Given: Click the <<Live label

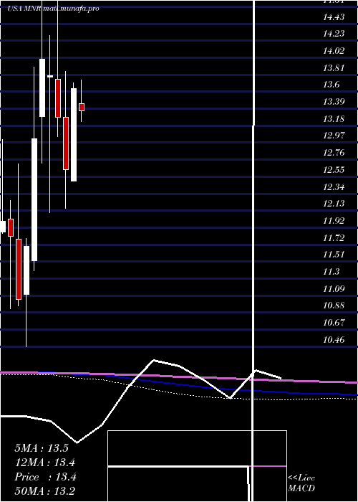Looking at the screenshot, I should [301, 478].
